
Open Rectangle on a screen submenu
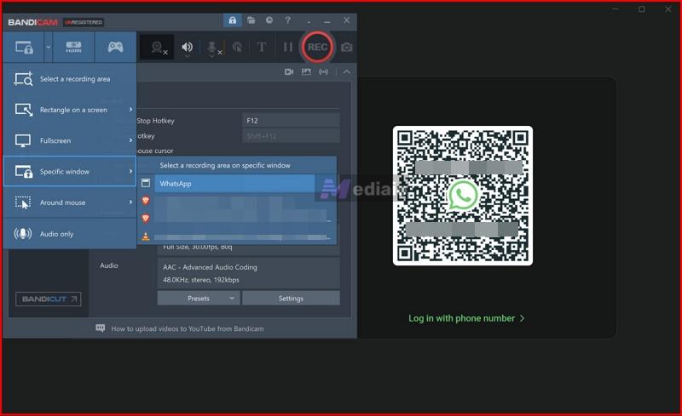pyautogui.click(x=70, y=110)
